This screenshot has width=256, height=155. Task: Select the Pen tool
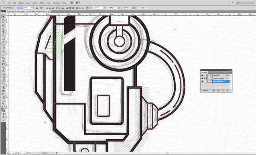3,29
